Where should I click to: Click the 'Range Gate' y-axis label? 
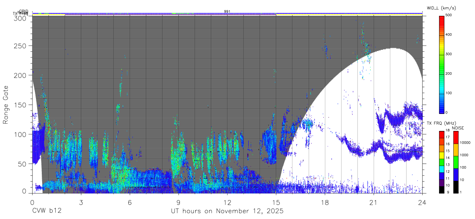pyautogui.click(x=6, y=105)
